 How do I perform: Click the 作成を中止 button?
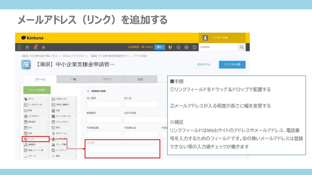pyautogui.click(x=204, y=64)
